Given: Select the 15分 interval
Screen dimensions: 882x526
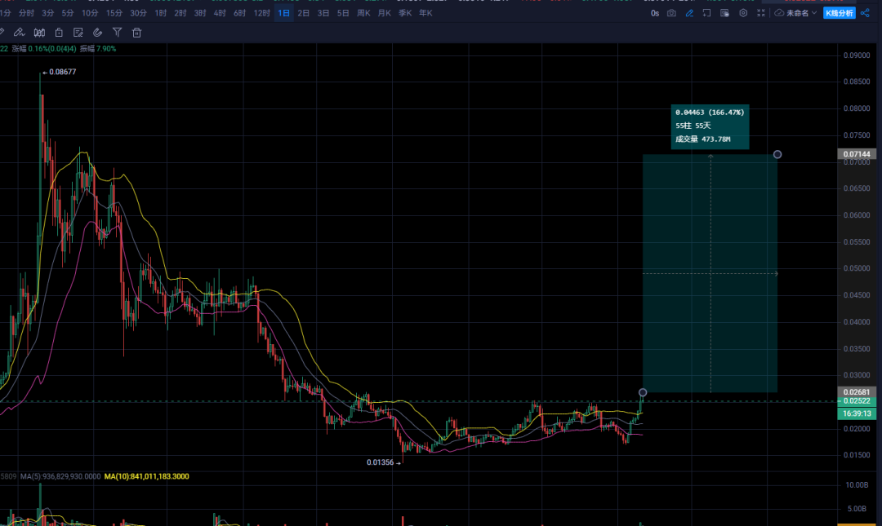Looking at the screenshot, I should point(114,13).
